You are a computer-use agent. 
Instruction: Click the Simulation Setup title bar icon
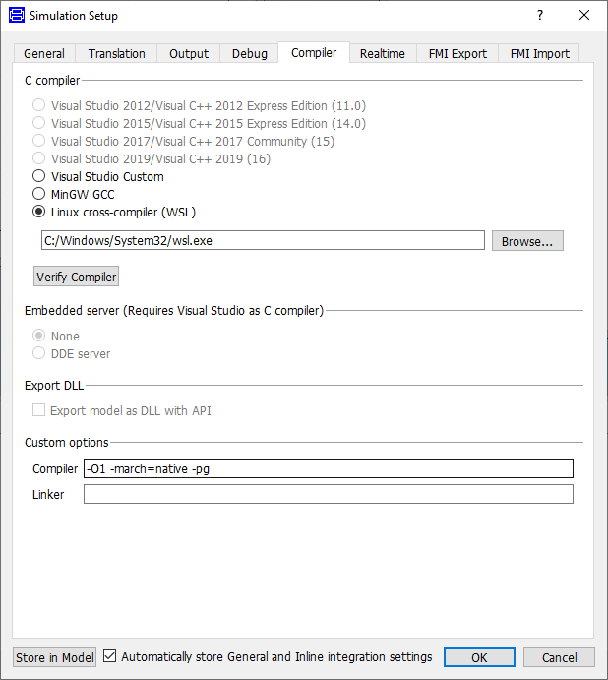pyautogui.click(x=16, y=16)
